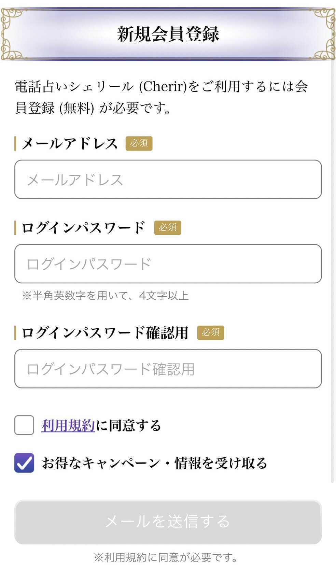Focus the ログインパスワード input field
Image resolution: width=336 pixels, height=568 pixels.
click(x=168, y=264)
